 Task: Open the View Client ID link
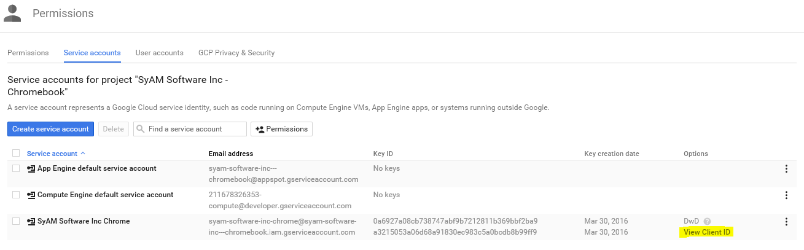[707, 232]
